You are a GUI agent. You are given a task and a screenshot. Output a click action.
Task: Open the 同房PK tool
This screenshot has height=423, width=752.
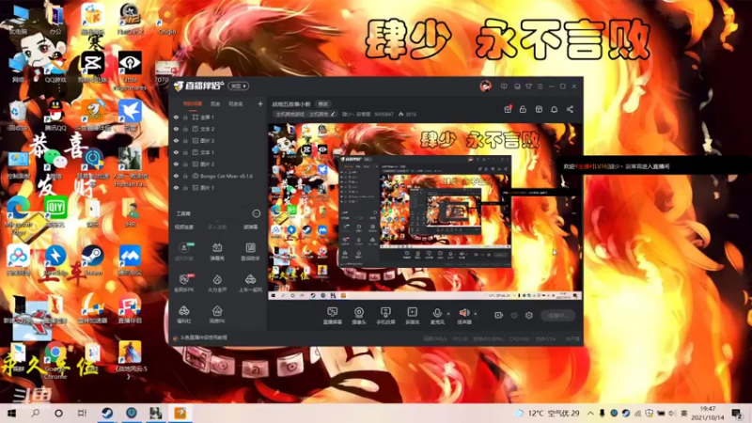coord(217,315)
